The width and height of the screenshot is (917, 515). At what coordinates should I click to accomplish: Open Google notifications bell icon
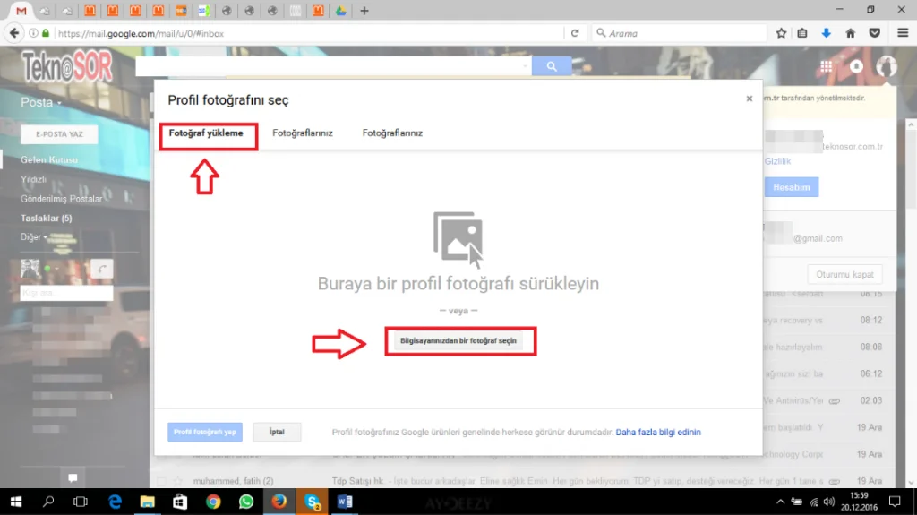[856, 66]
